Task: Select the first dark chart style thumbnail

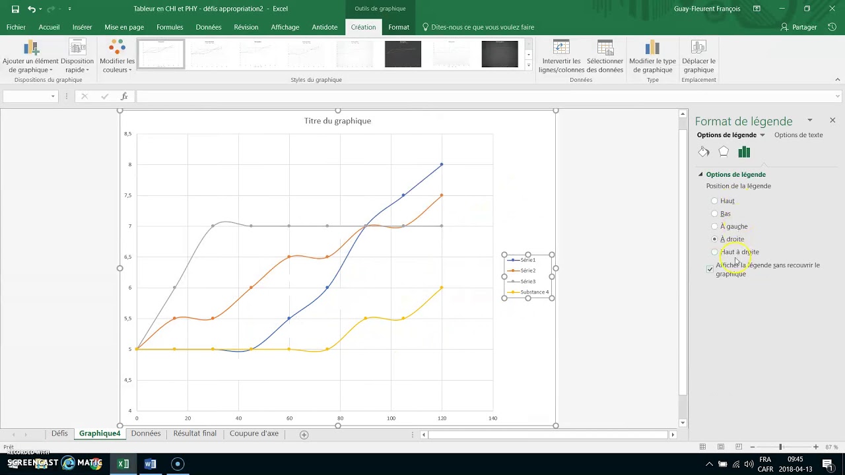Action: (403, 54)
